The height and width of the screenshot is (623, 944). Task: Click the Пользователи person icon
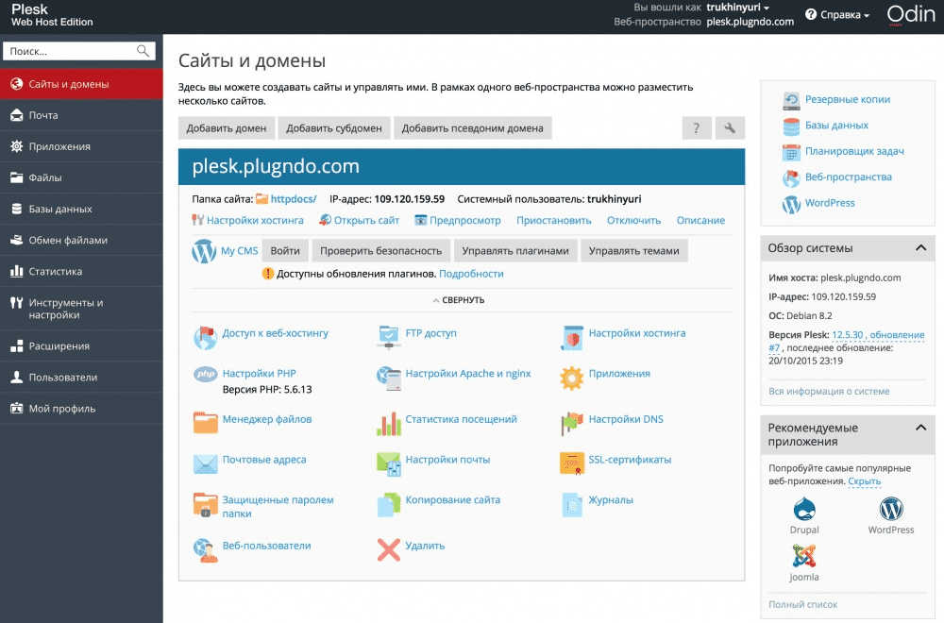click(x=16, y=378)
